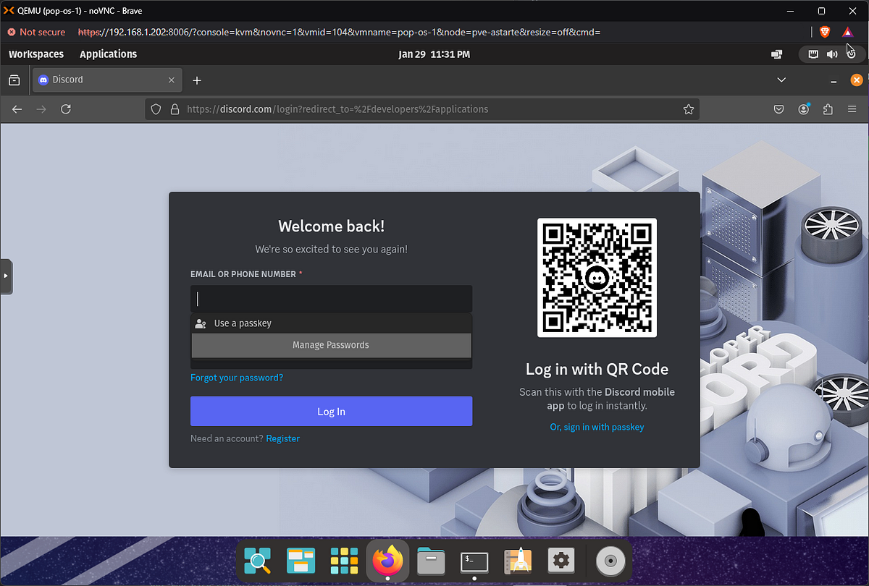This screenshot has height=586, width=869.
Task: Close Firefox with the orange X button
Action: (x=857, y=80)
